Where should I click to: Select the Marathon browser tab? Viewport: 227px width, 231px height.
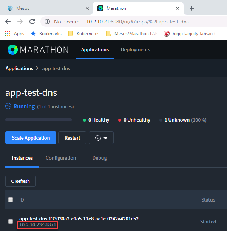tap(138, 8)
